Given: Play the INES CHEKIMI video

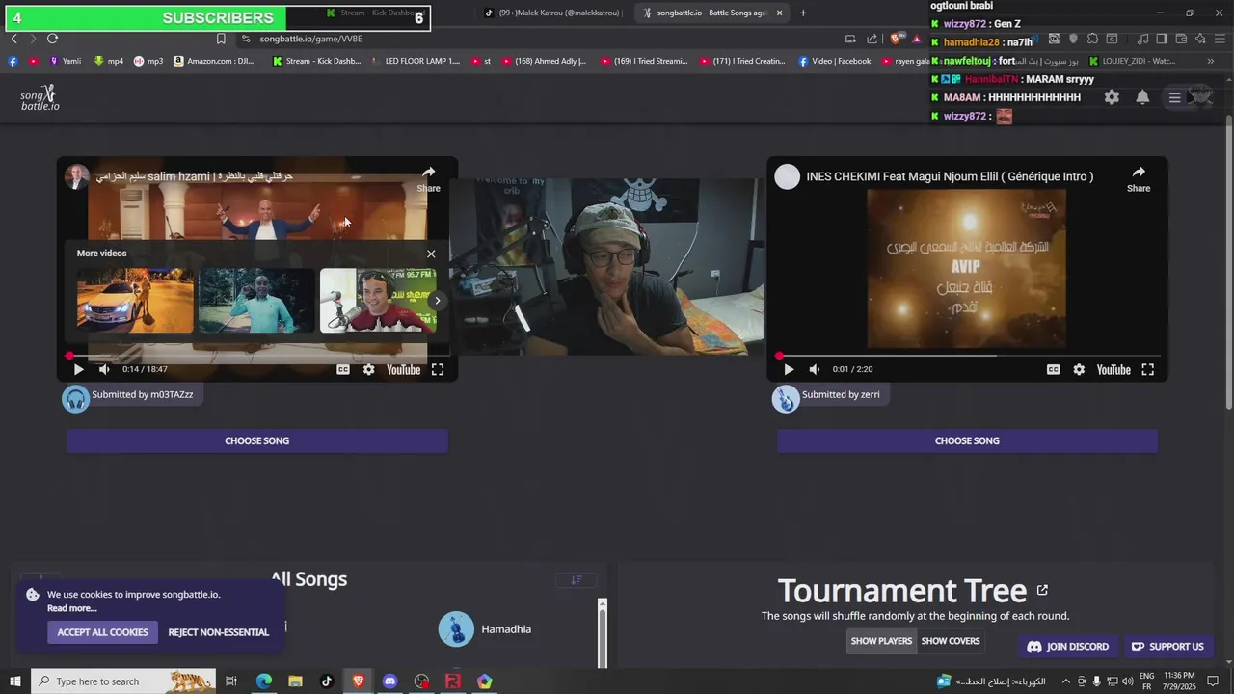Looking at the screenshot, I should pyautogui.click(x=789, y=369).
